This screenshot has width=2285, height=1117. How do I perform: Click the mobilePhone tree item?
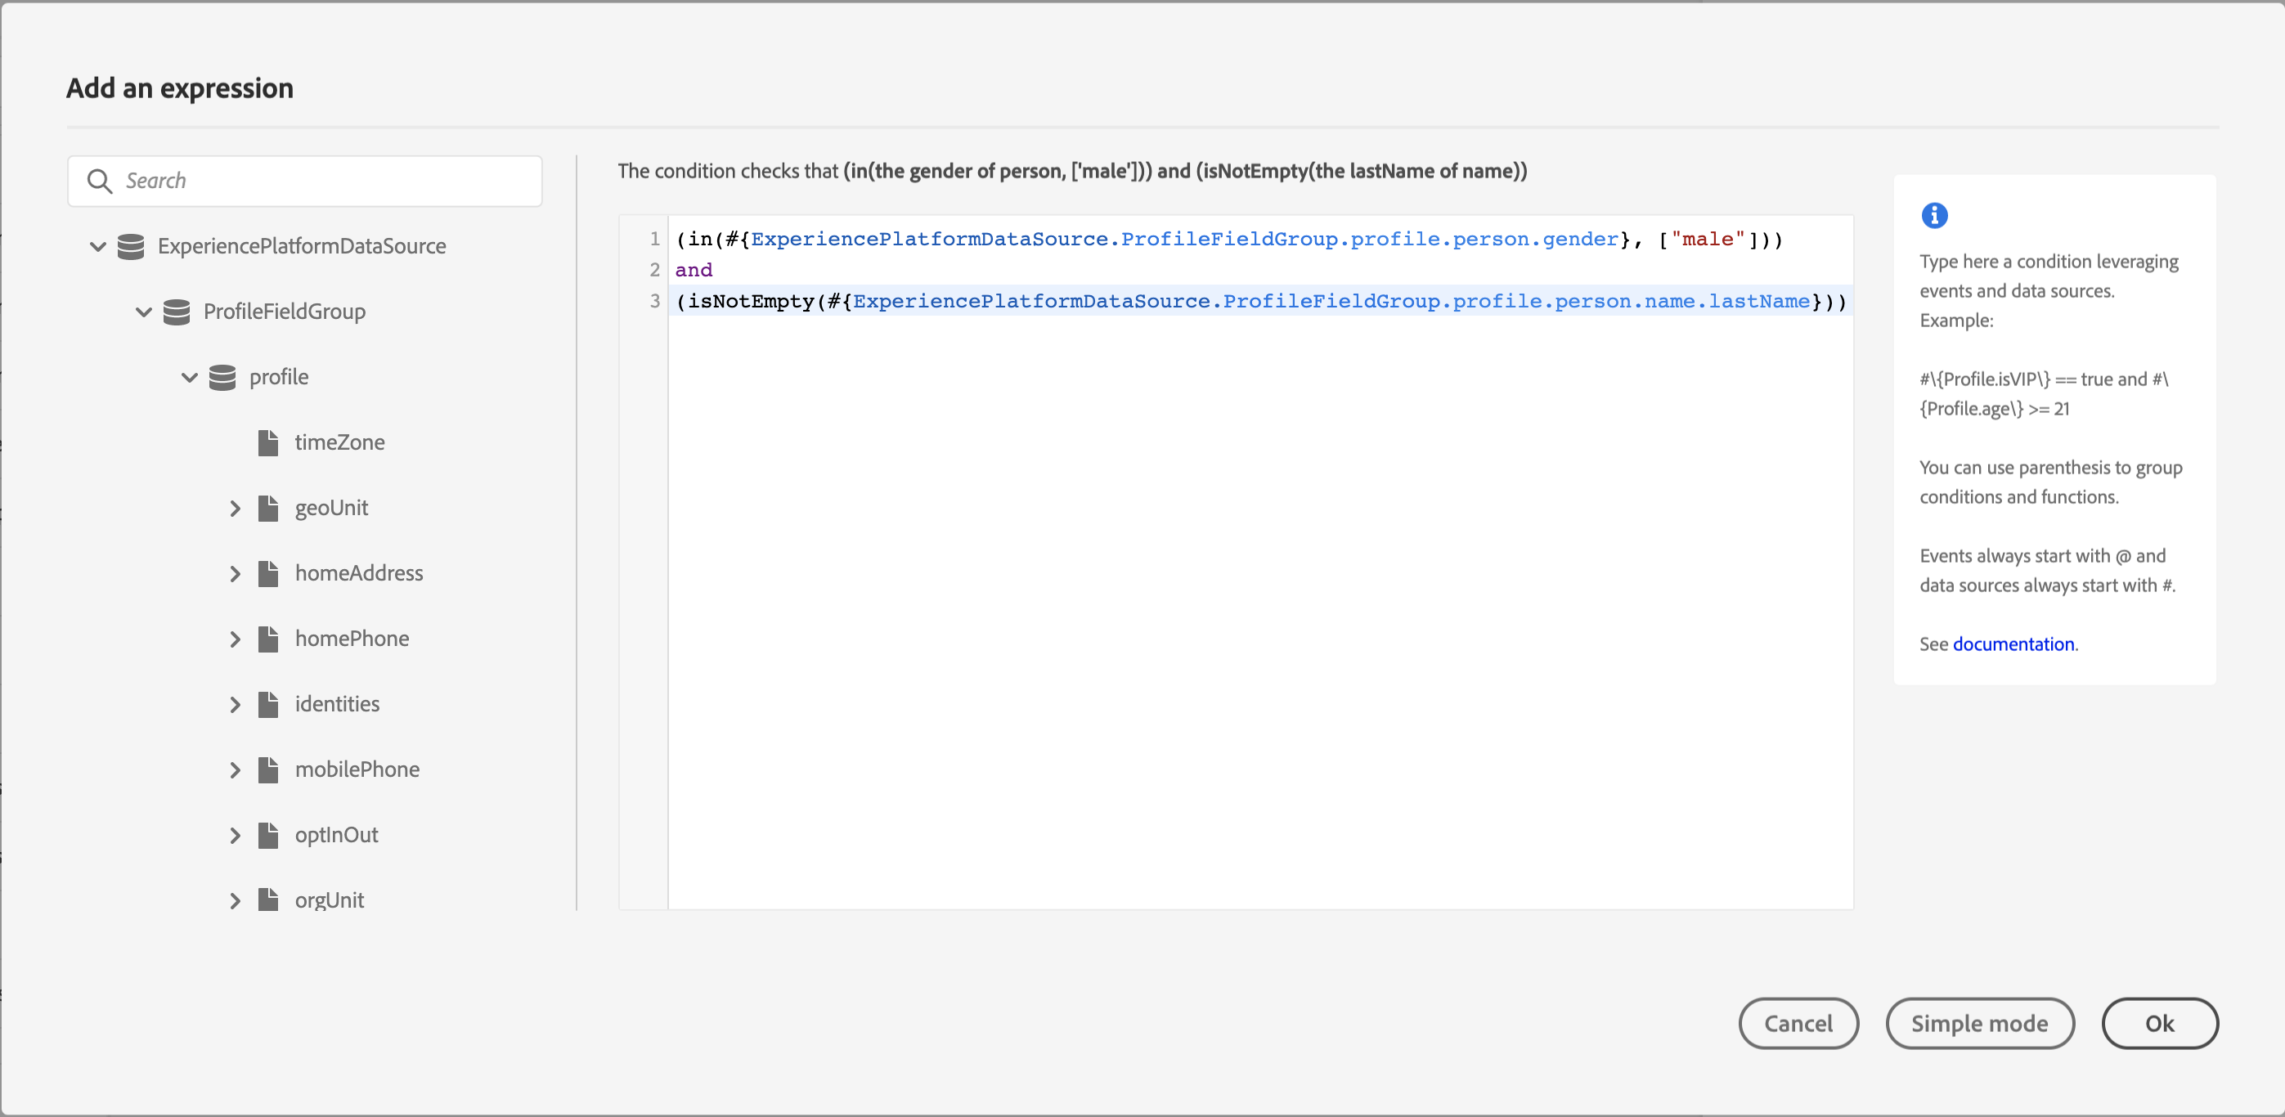(357, 769)
